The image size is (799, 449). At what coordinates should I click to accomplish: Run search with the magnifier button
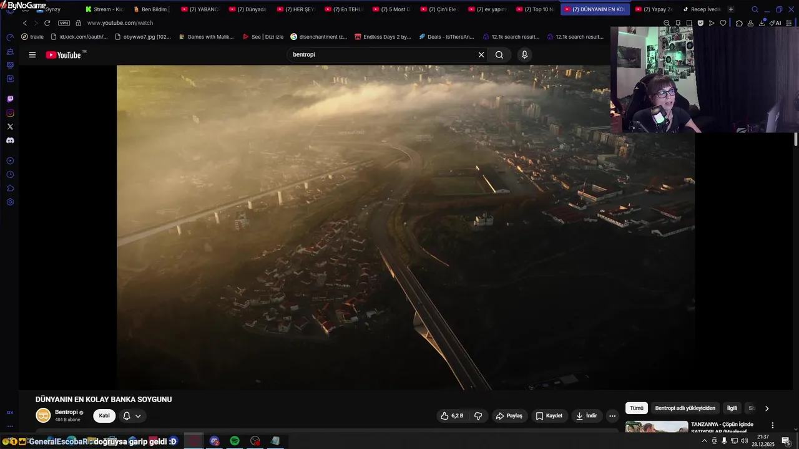[x=499, y=55]
